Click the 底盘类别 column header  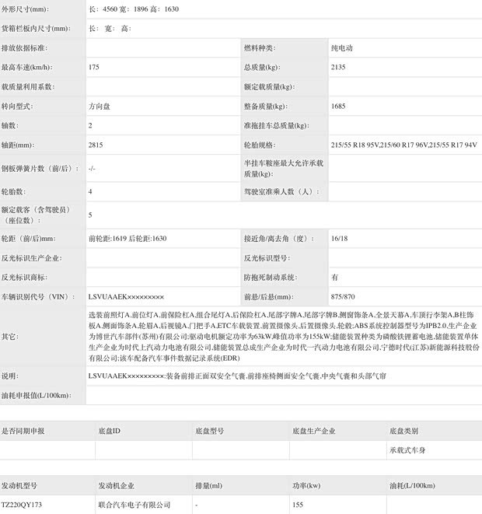403,431
